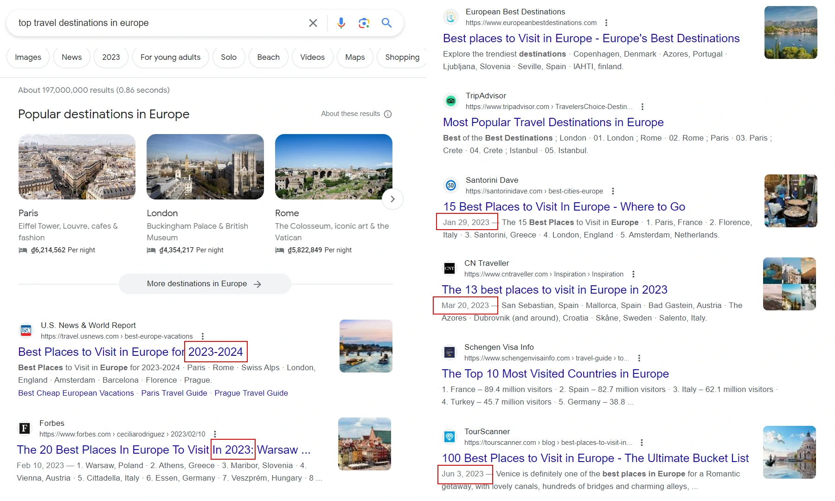Switch to the Maps filter
The width and height of the screenshot is (835, 501).
point(355,57)
